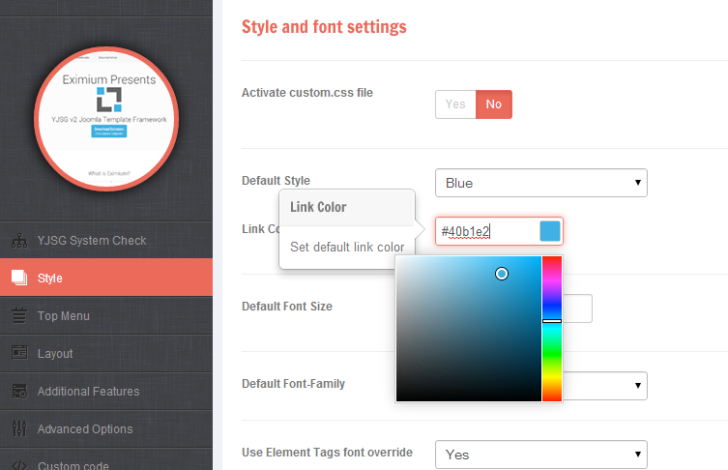The height and width of the screenshot is (470, 728).
Task: Click the Additional Features icon
Action: pyautogui.click(x=19, y=391)
